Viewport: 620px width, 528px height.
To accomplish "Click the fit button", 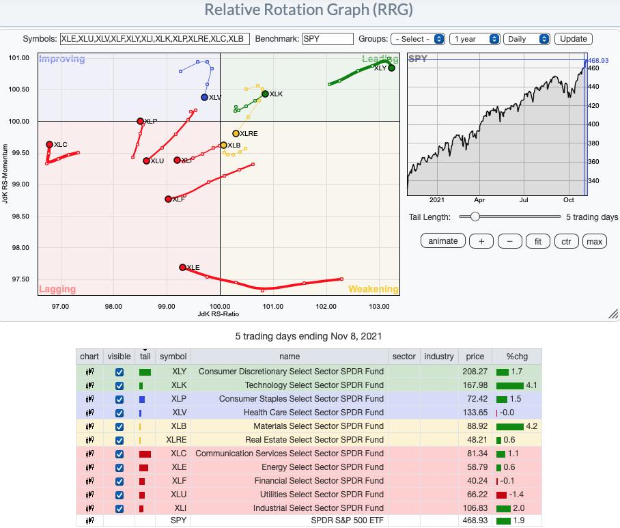I will click(x=538, y=241).
